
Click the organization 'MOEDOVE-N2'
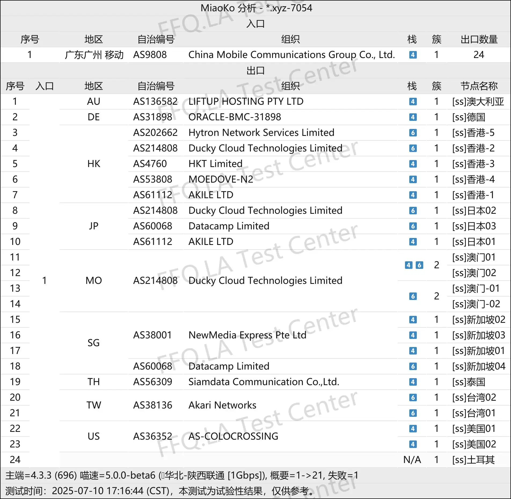221,179
